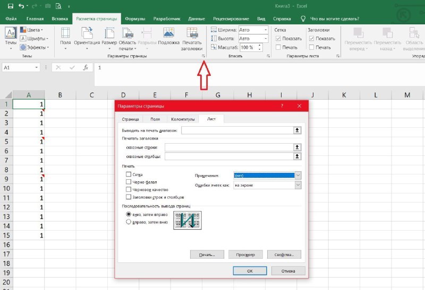This screenshot has height=290, width=425.
Task: Click the Просмотр preview button
Action: (x=245, y=254)
